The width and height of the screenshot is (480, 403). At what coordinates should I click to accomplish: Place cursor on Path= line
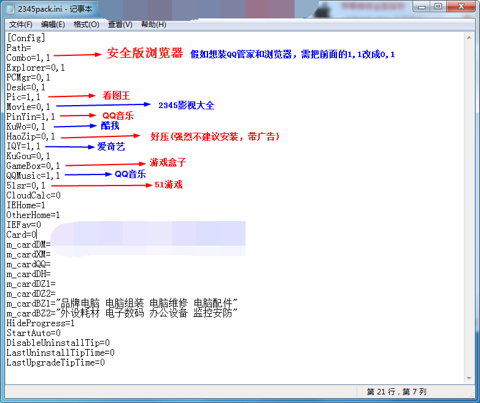(18, 48)
